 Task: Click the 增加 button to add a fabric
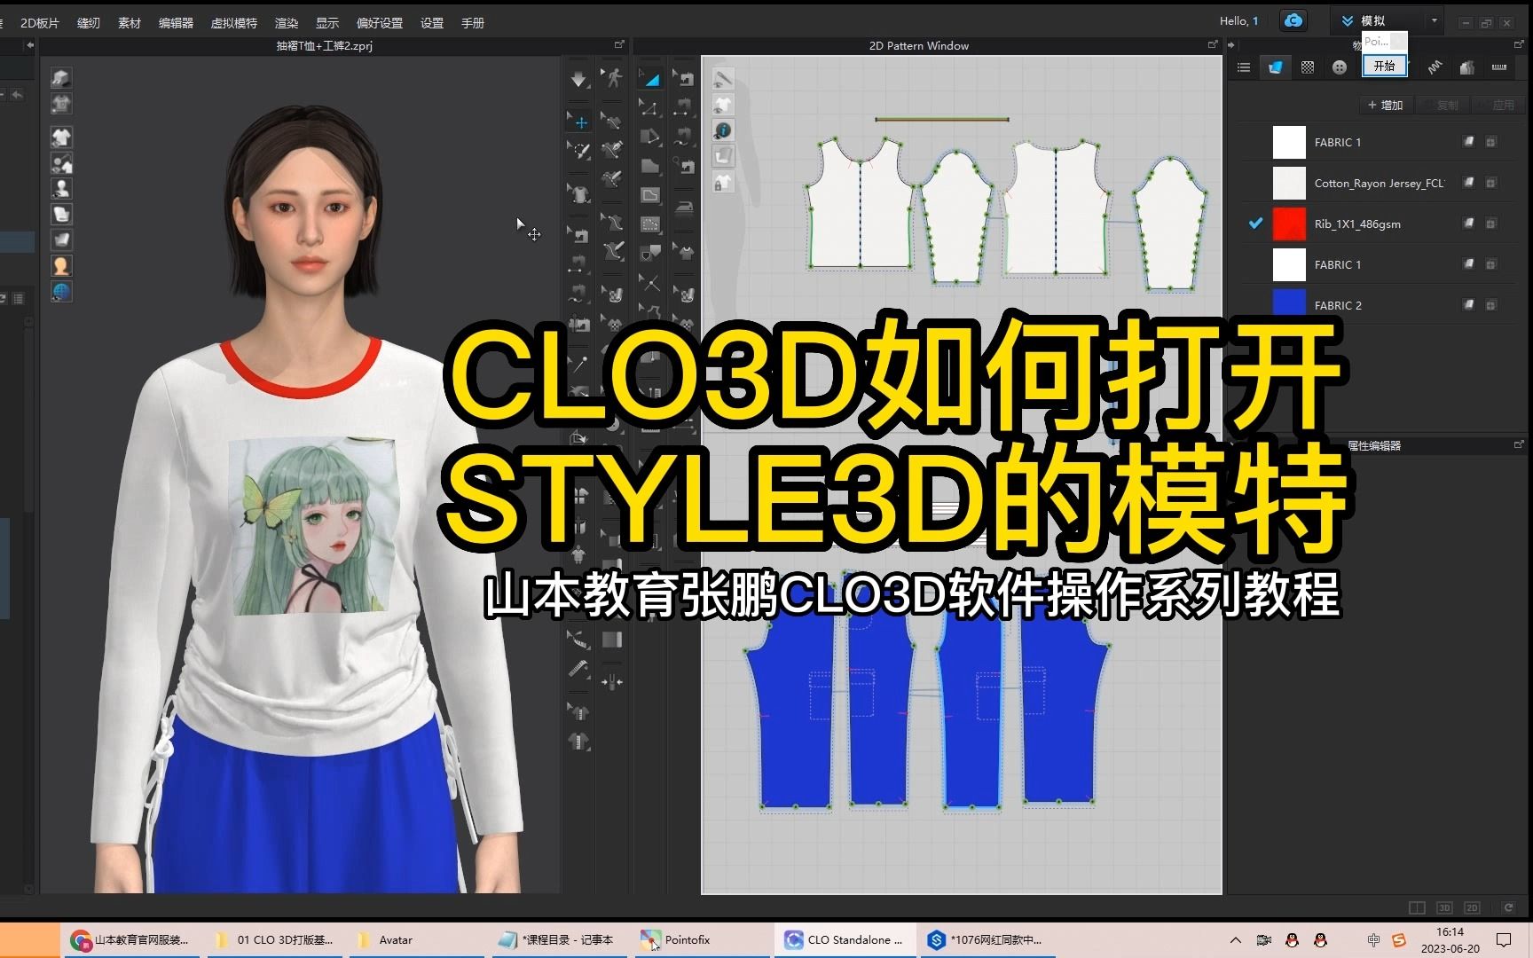1385,105
